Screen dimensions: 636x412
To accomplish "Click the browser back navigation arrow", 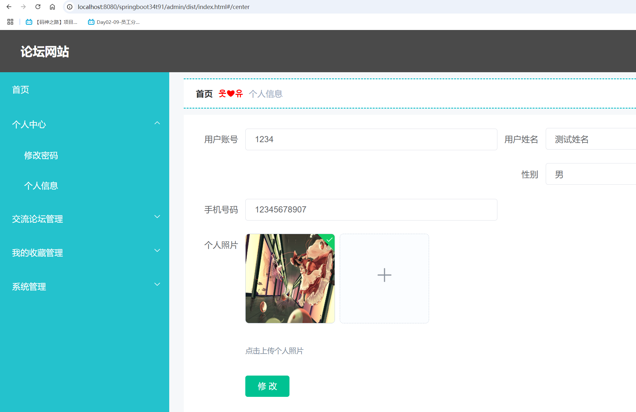I will [x=8, y=7].
